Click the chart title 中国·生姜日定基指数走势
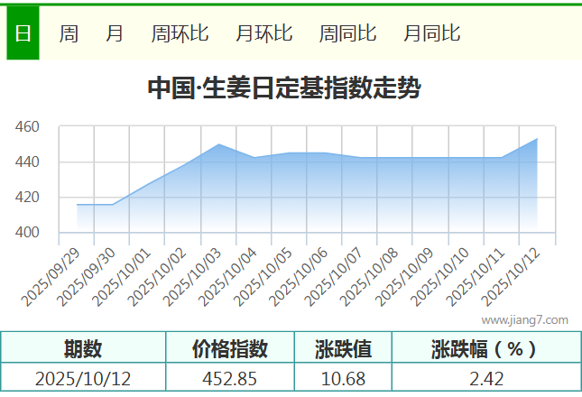Screen dimensions: 582x397 (283, 88)
